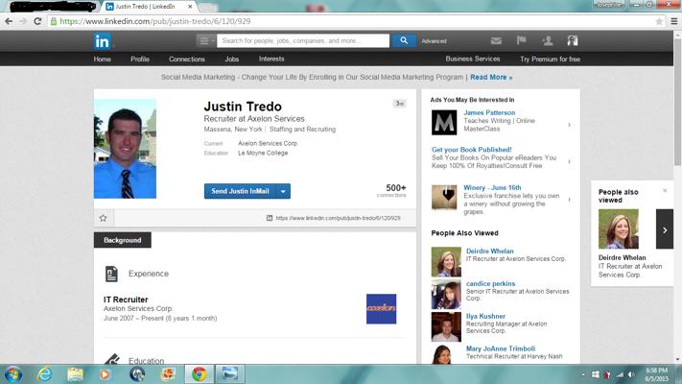Open the Interests menu item
Image resolution: width=682 pixels, height=384 pixels.
(x=271, y=59)
